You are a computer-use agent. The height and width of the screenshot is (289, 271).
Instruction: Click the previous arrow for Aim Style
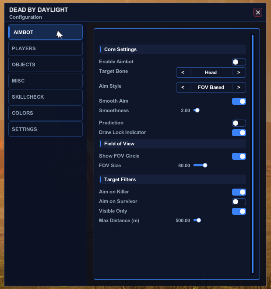(183, 87)
